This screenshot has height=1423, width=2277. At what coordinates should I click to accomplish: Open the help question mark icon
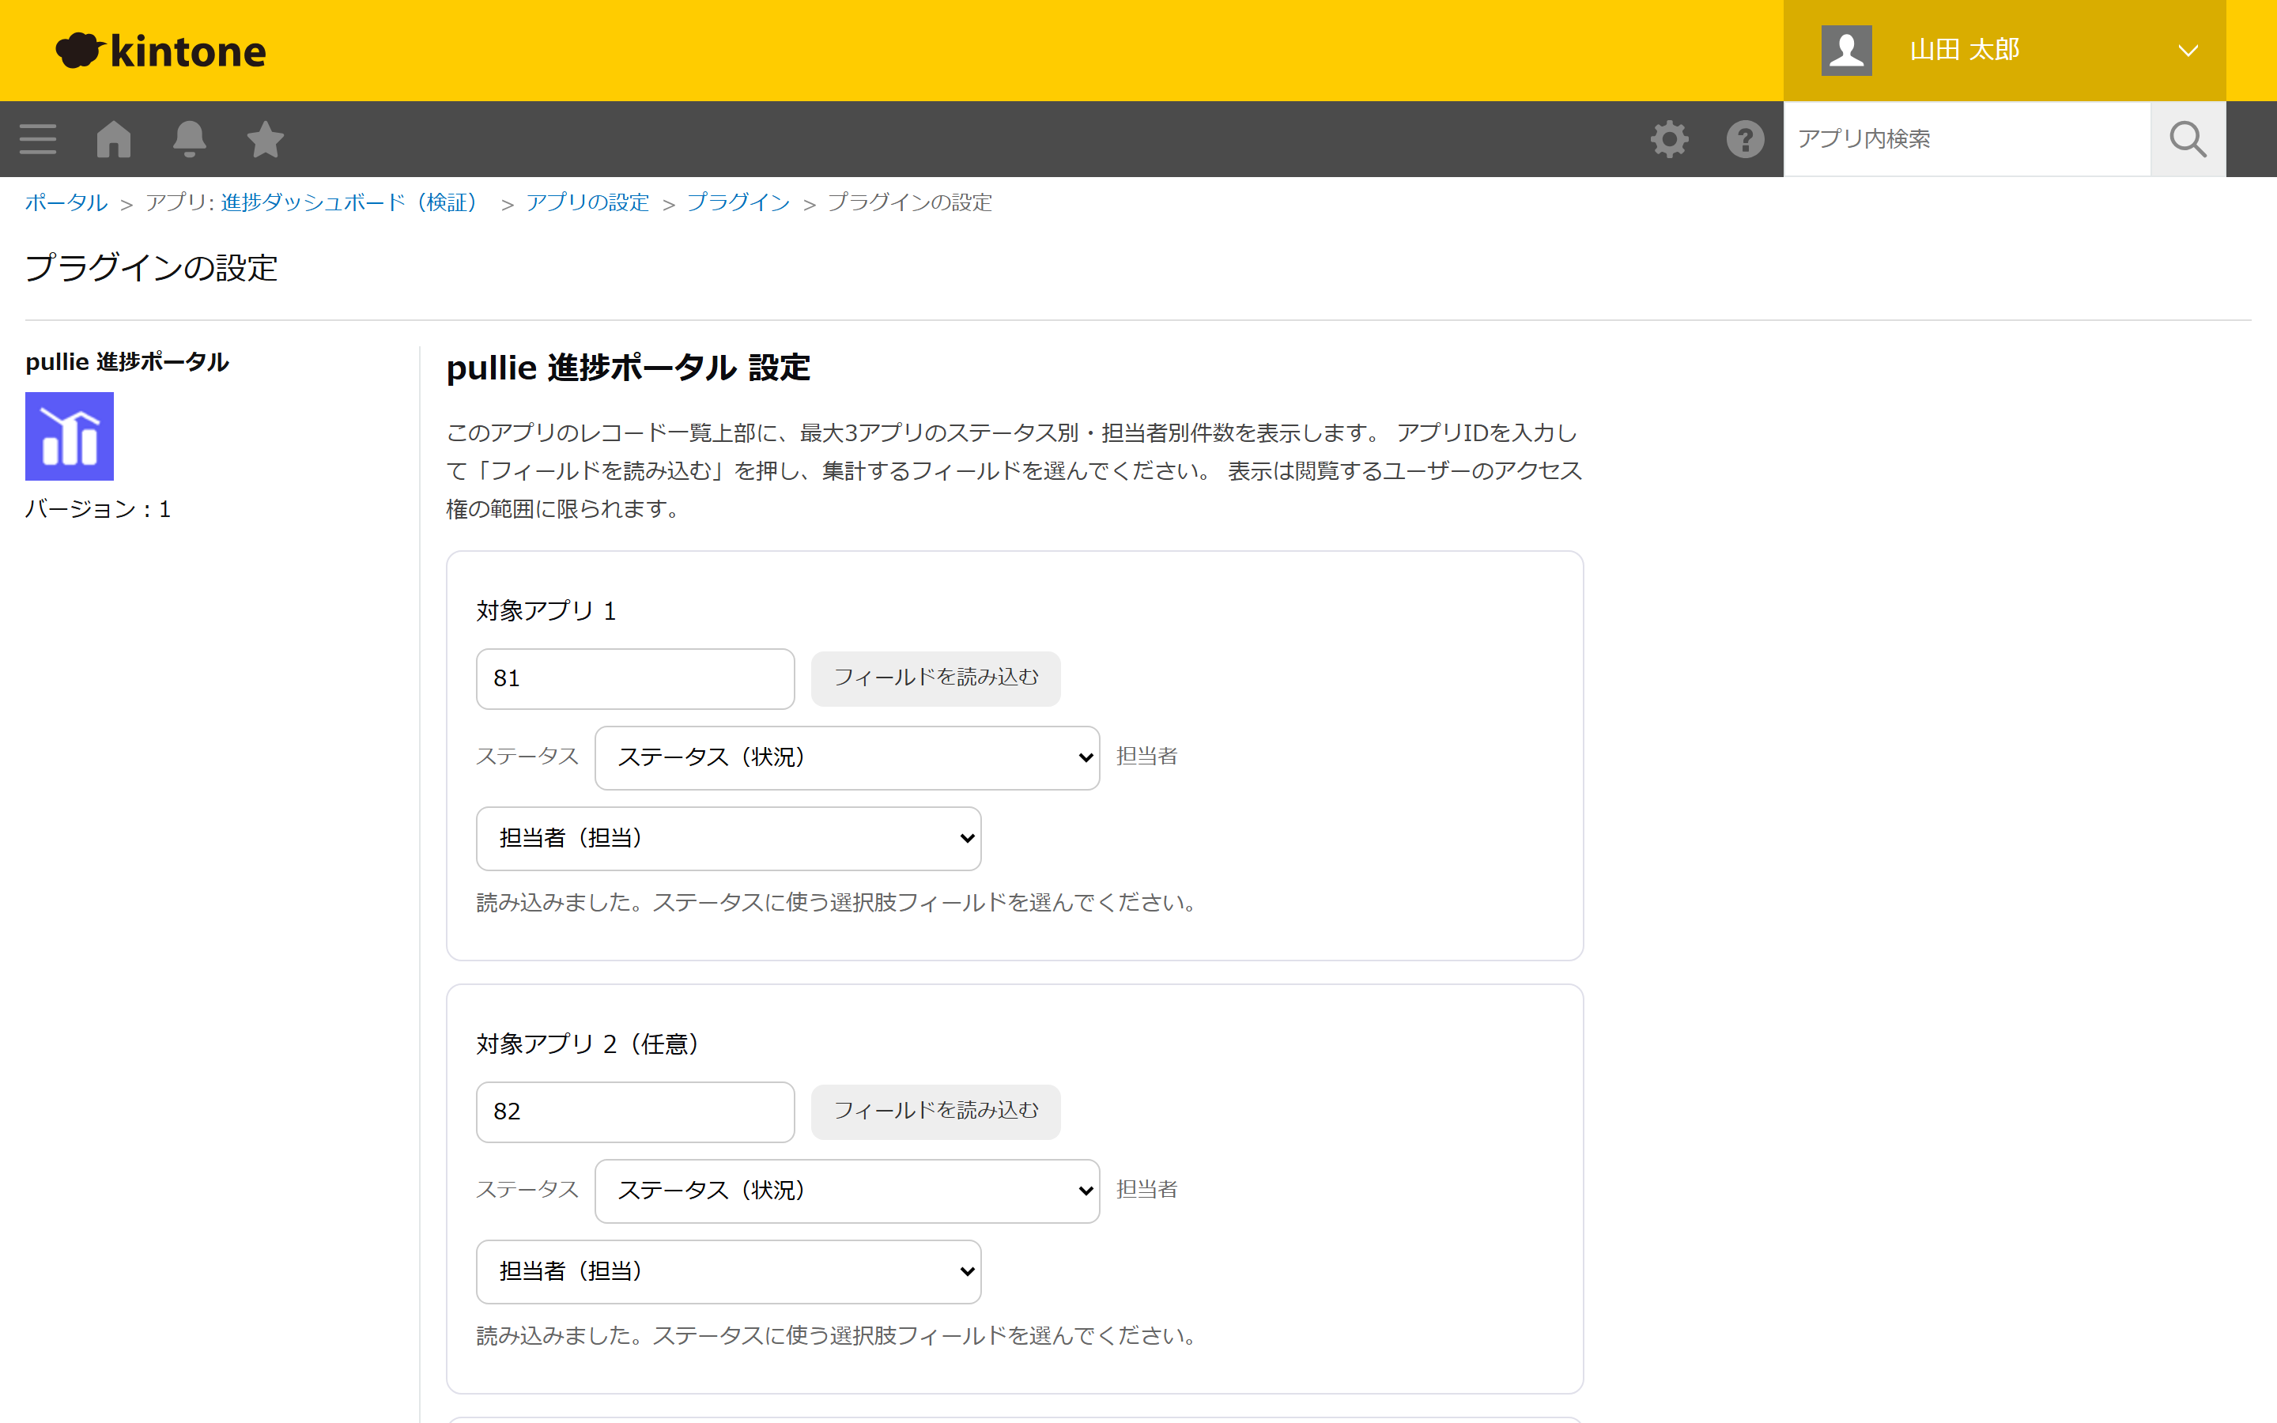click(1744, 139)
